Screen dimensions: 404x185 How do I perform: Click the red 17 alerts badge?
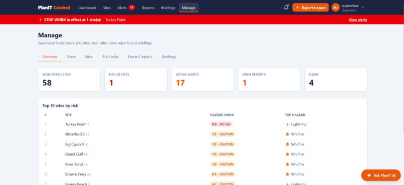click(x=132, y=7)
